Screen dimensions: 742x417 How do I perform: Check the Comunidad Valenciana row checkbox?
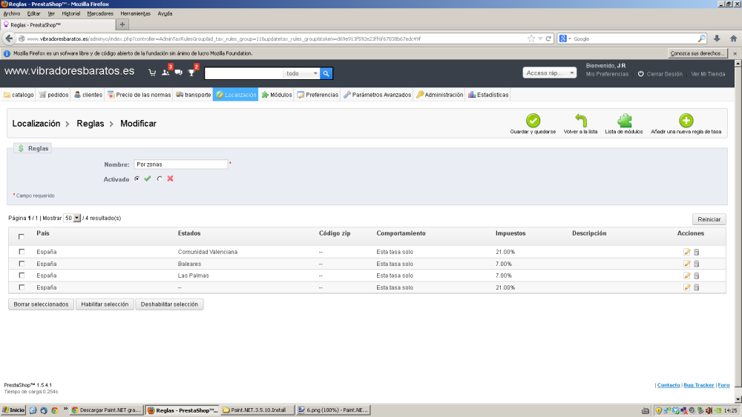point(22,252)
